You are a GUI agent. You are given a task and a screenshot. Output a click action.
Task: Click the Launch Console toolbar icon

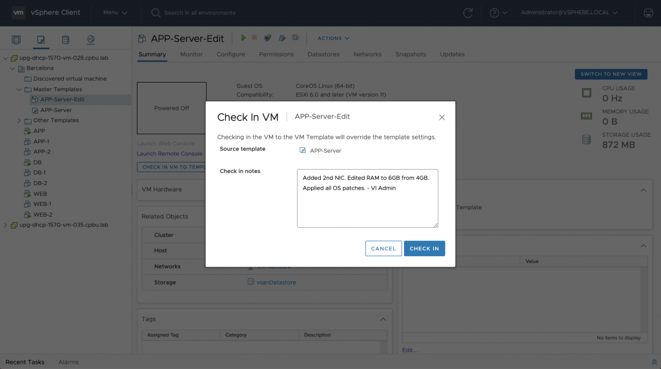point(267,38)
